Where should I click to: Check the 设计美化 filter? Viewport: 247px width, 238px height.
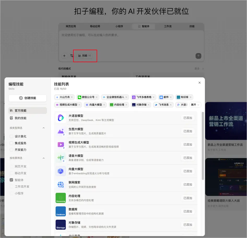pyautogui.click(x=11, y=136)
